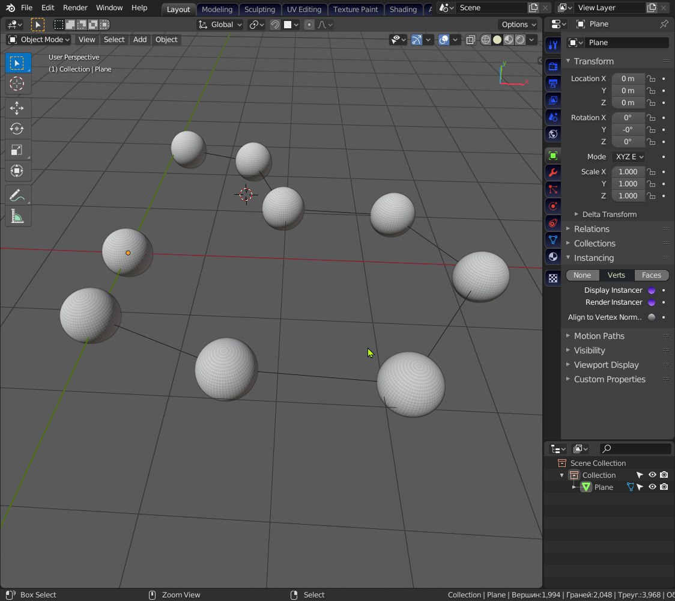Click the Blender logo menu icon

[x=11, y=8]
